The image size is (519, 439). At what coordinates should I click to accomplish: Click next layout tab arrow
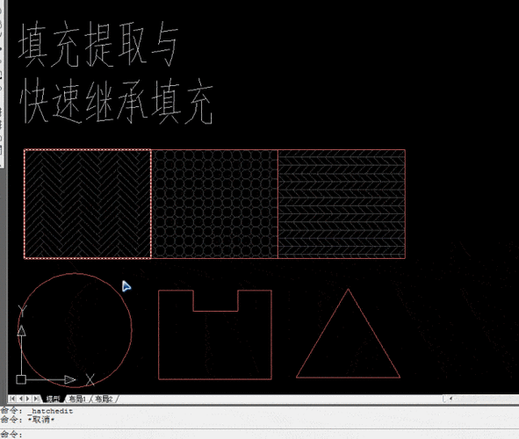[x=28, y=399]
